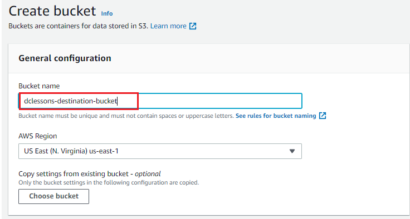
Task: Click the General configuration section header
Action: 65,58
